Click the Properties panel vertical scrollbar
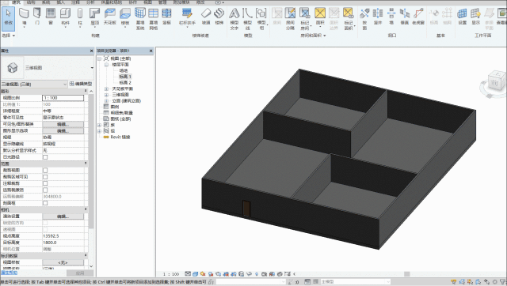 click(91, 179)
